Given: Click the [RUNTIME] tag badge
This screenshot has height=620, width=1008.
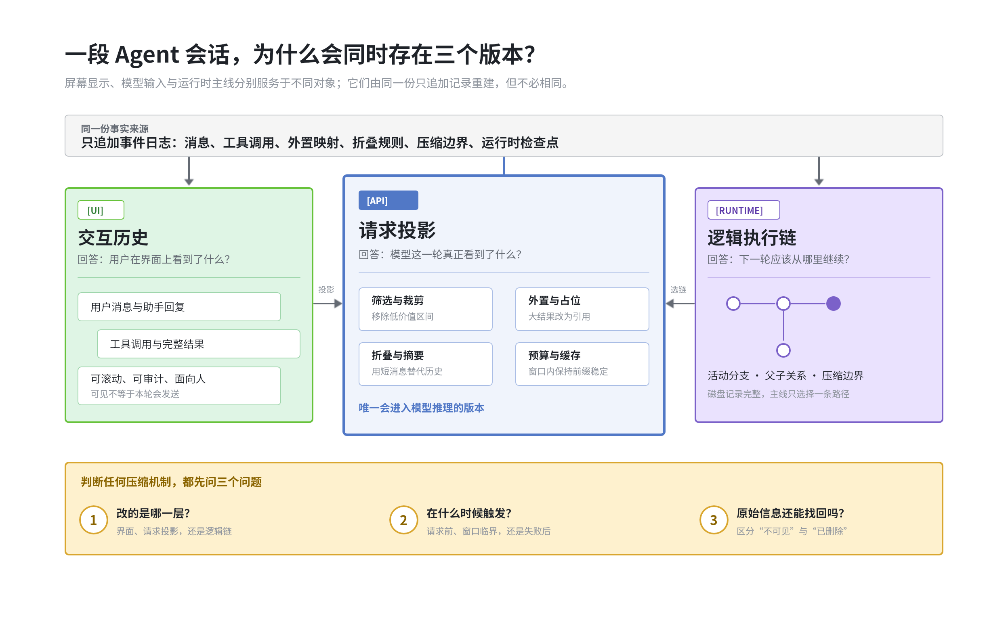Looking at the screenshot, I should click(x=743, y=210).
